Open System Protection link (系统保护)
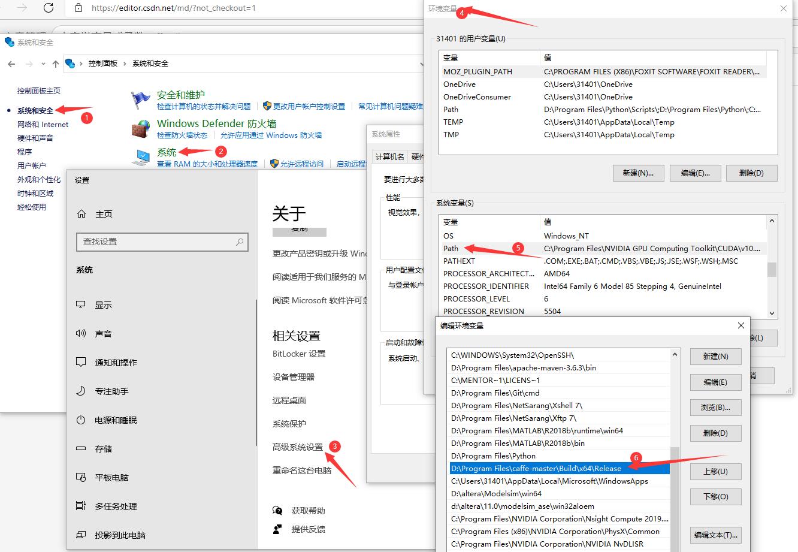798x552 pixels. [x=289, y=424]
